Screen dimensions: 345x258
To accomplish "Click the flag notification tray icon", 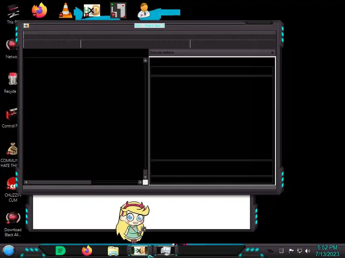I will [291, 251].
